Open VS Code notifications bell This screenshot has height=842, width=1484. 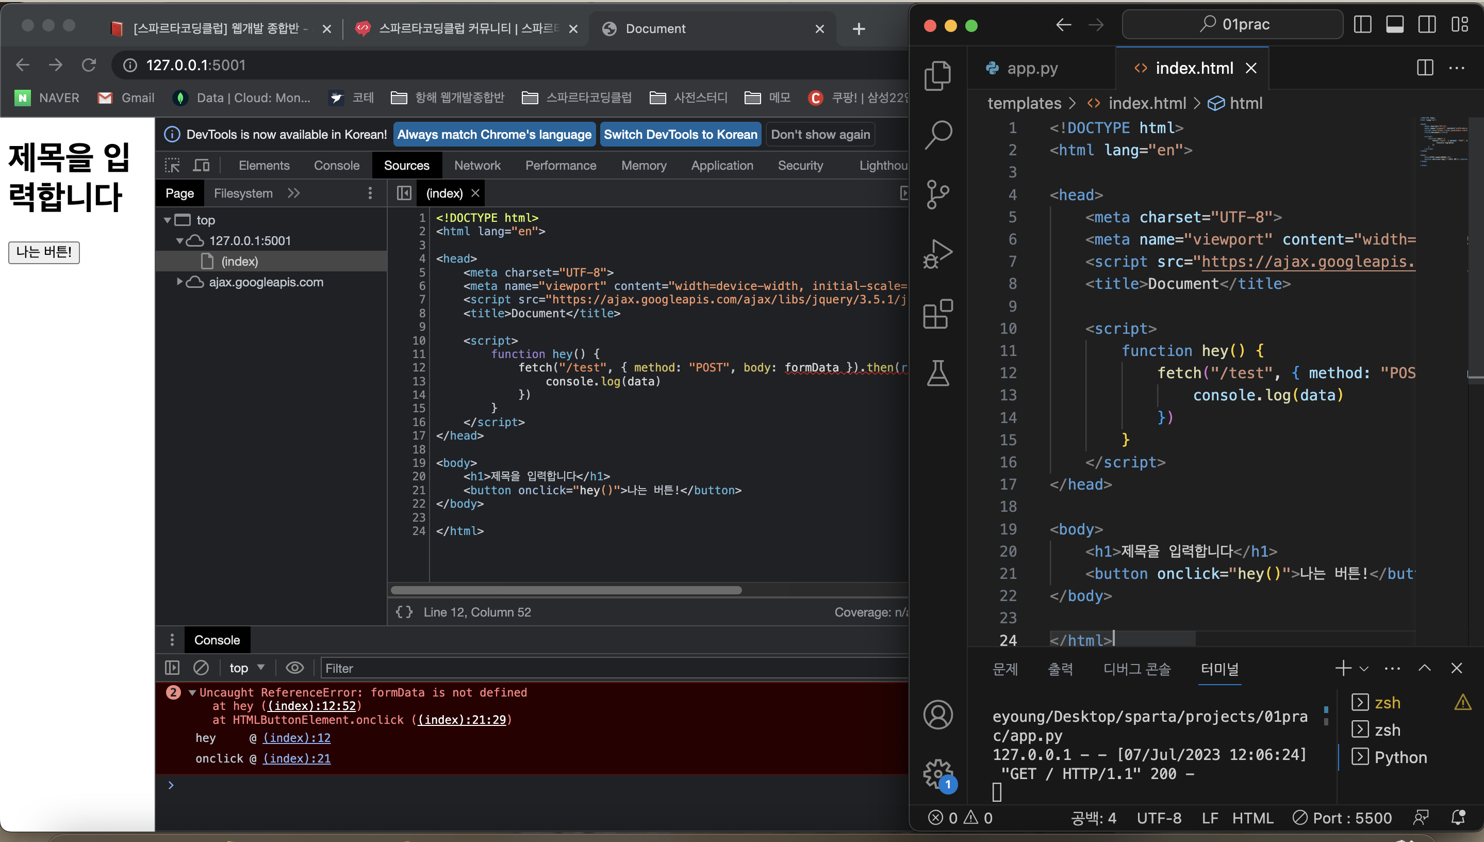pyautogui.click(x=1458, y=818)
